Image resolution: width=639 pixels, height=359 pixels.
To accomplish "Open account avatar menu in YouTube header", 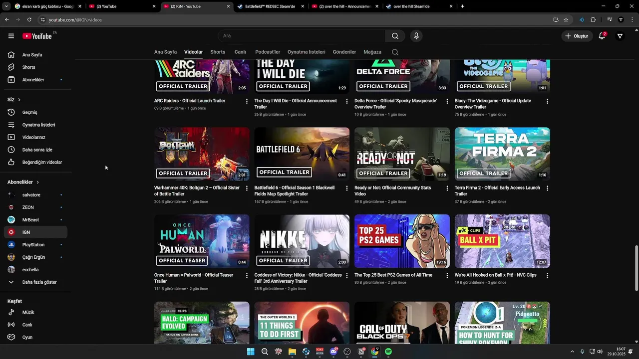I will [x=620, y=36].
